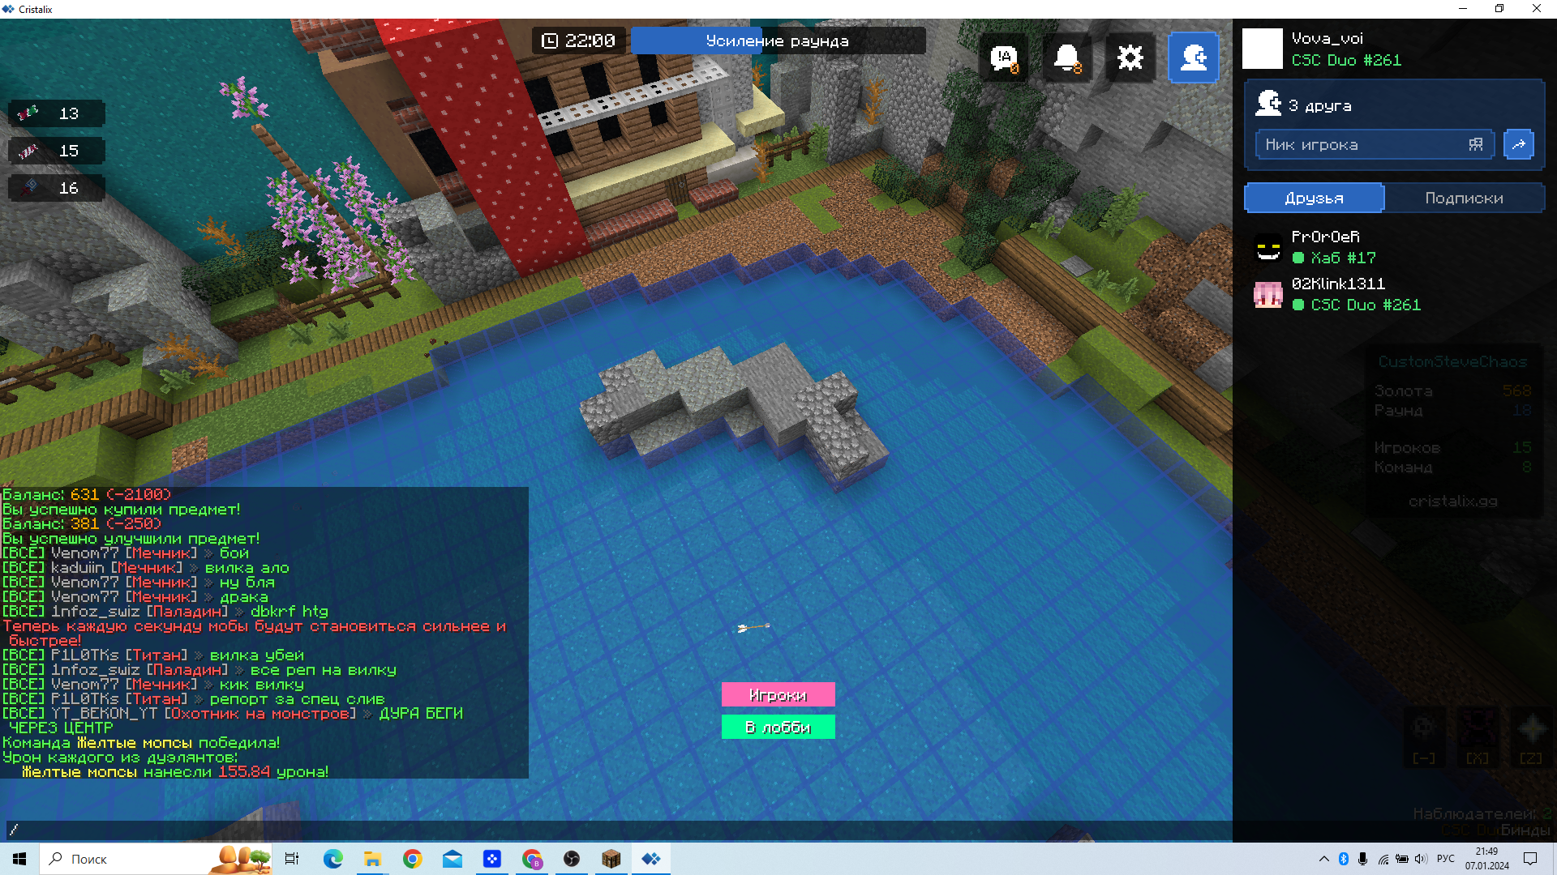Open the Minecraft crafting table taskbar icon

611,859
